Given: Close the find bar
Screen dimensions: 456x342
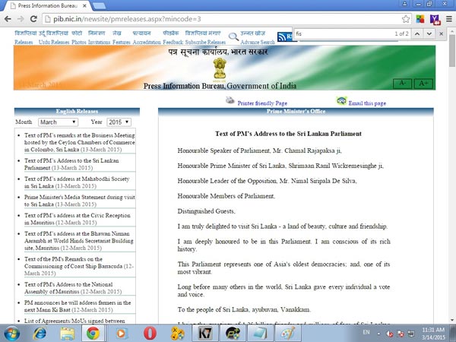Looking at the screenshot, I should click(x=443, y=34).
